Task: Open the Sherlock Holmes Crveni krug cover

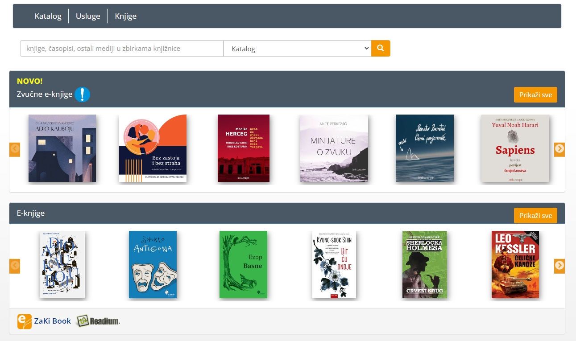Action: tap(425, 265)
